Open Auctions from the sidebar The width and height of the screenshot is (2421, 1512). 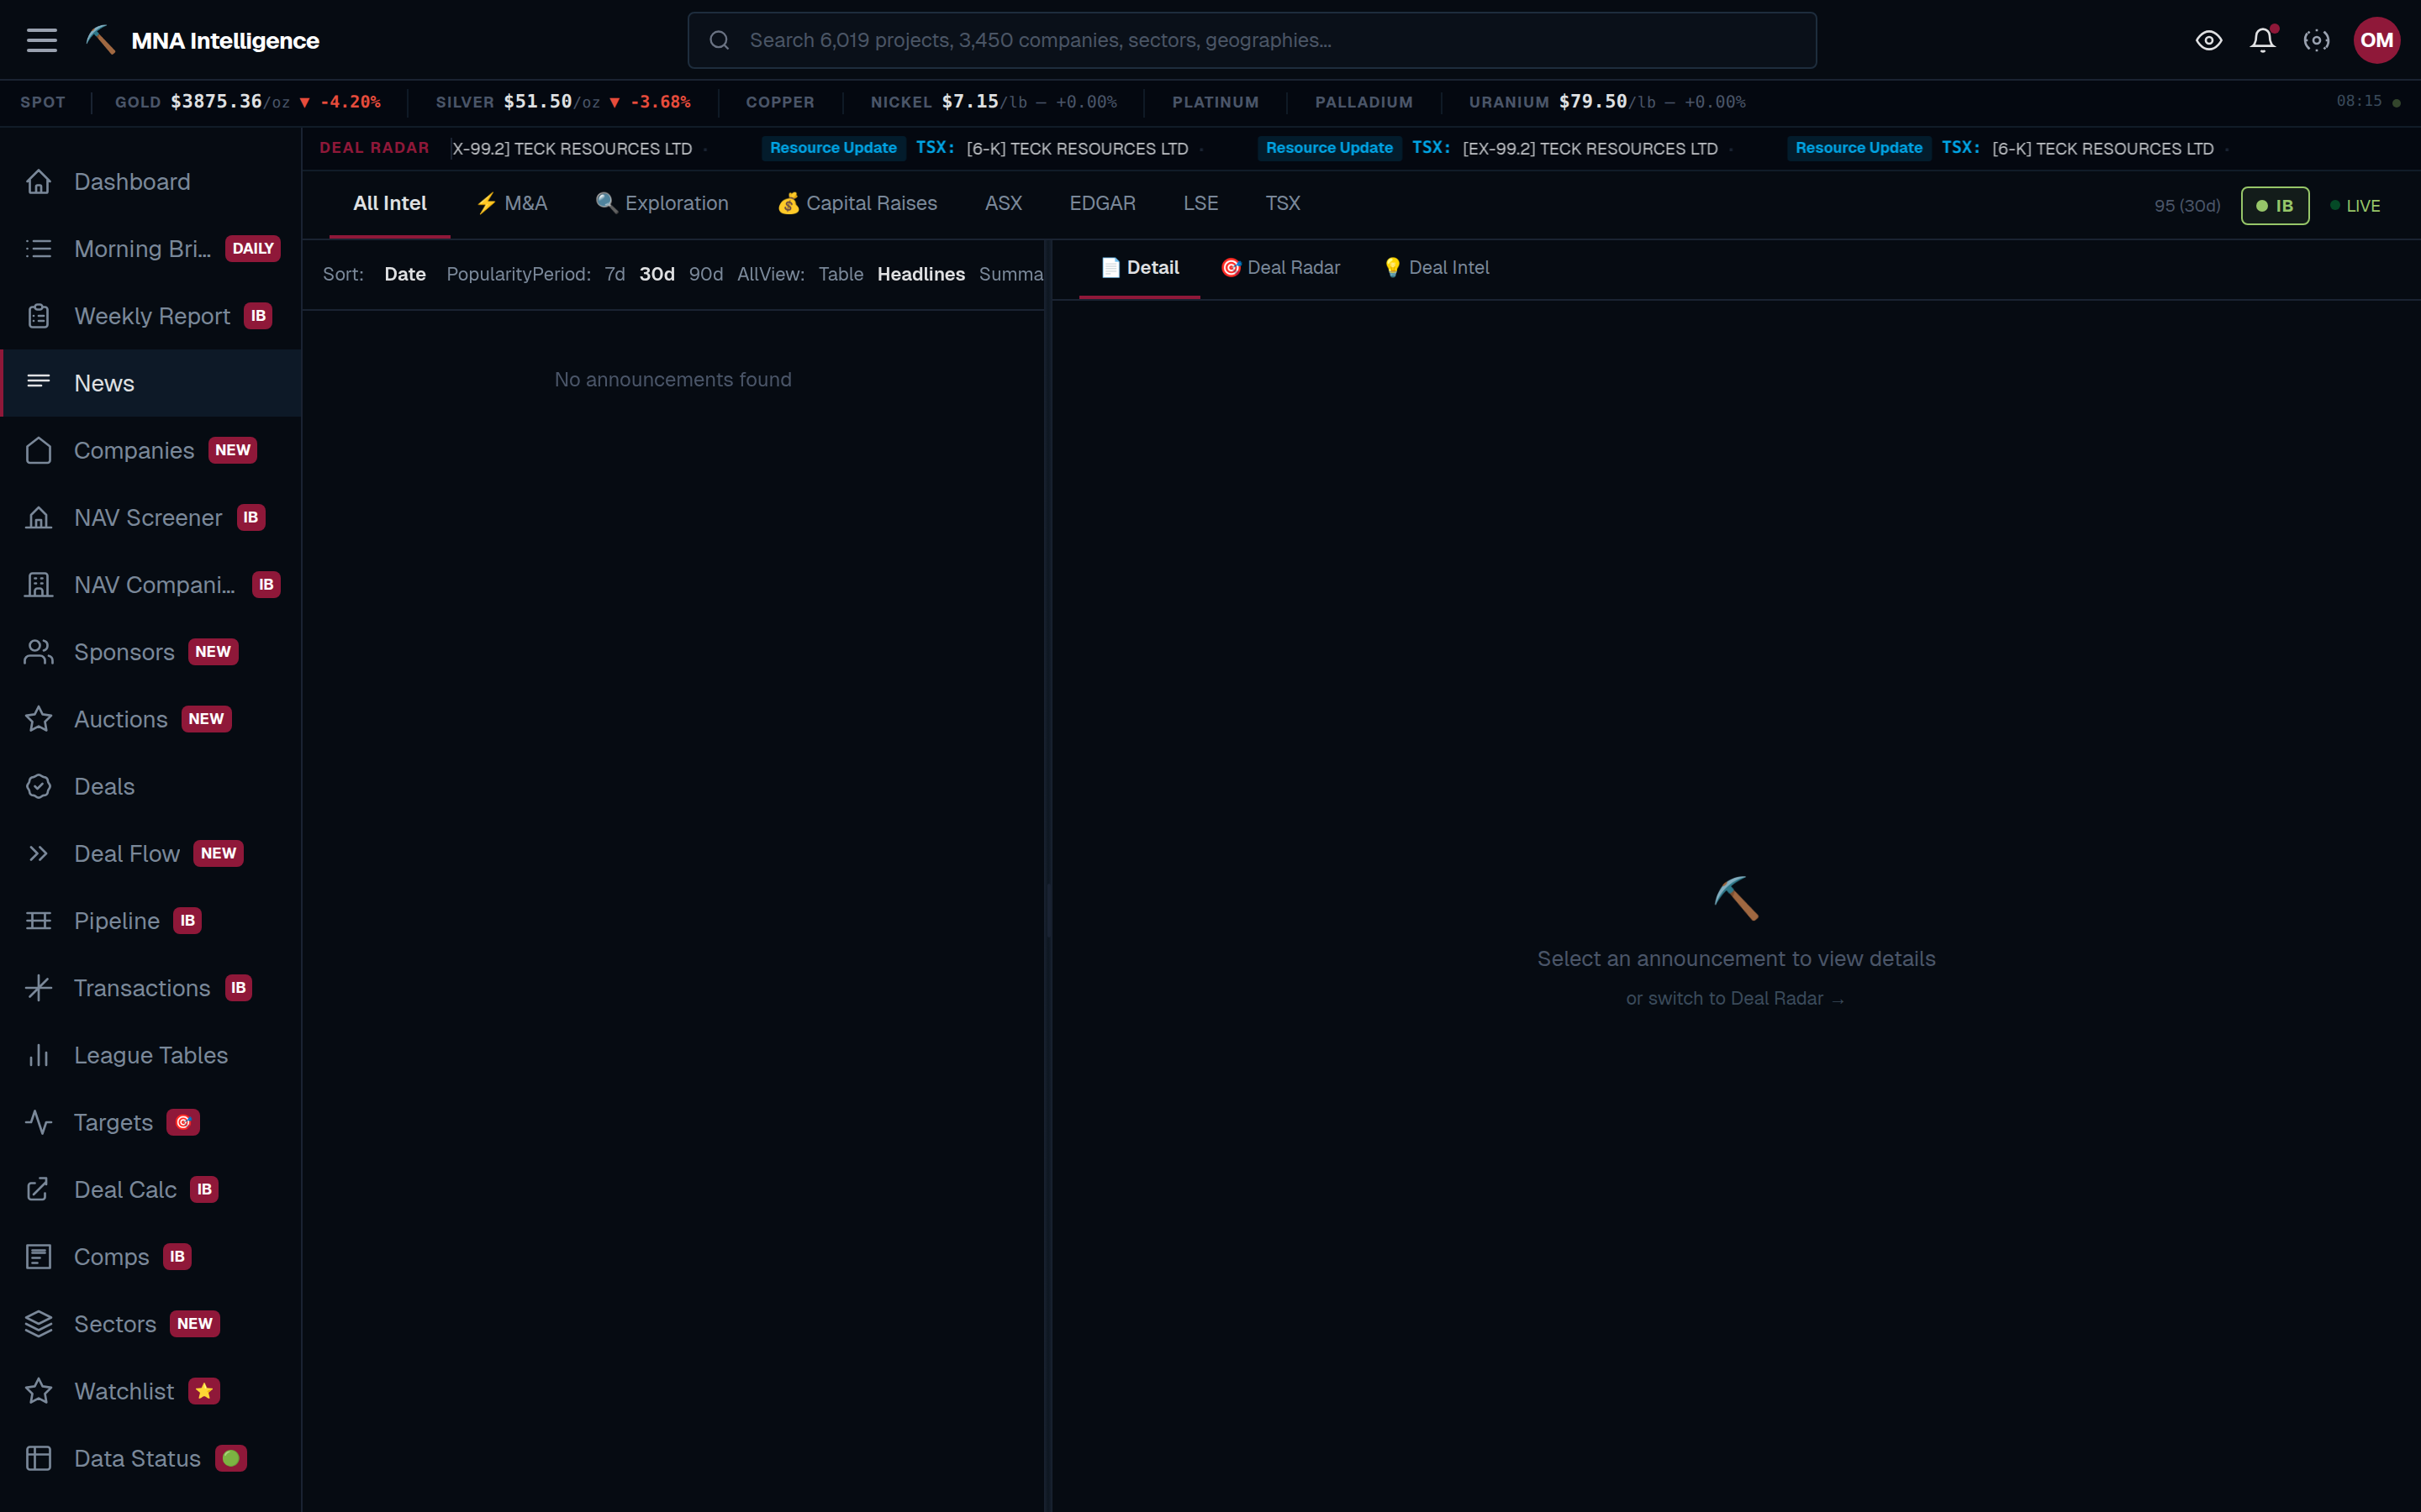coord(151,719)
